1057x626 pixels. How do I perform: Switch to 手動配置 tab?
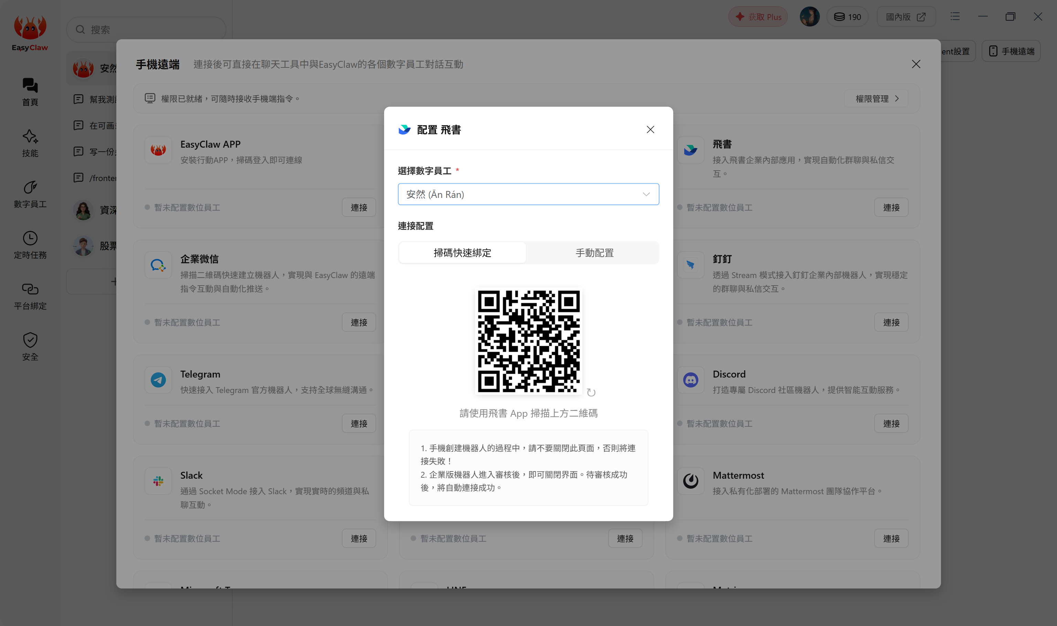pos(594,253)
